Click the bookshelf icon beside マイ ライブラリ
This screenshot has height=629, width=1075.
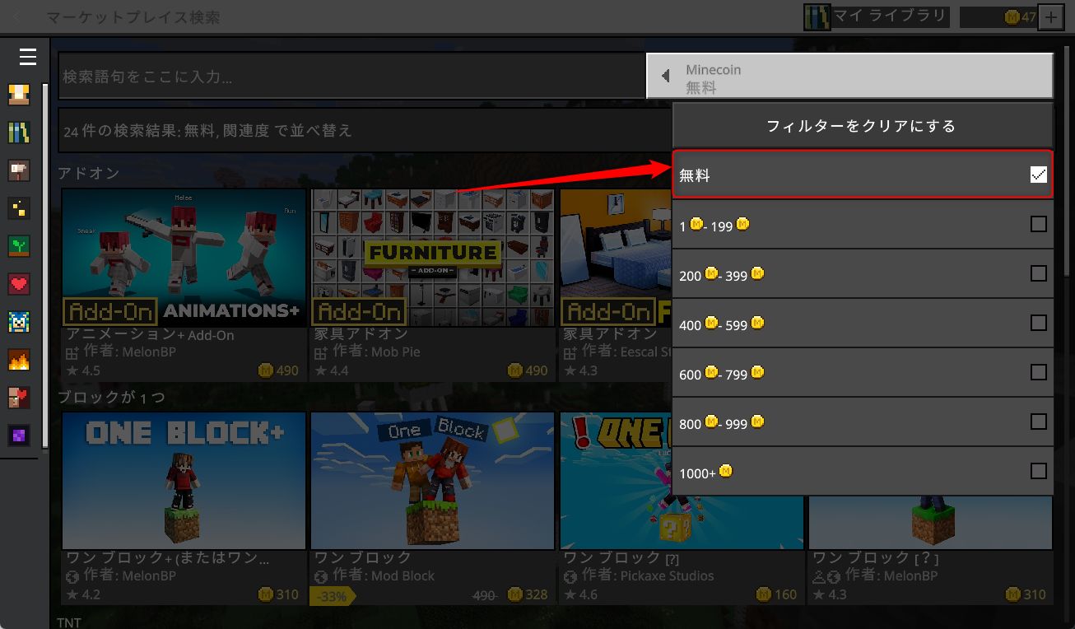point(817,16)
